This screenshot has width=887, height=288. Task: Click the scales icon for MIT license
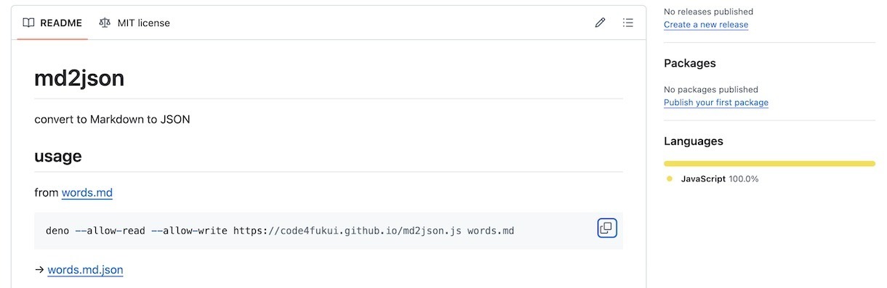tap(105, 22)
